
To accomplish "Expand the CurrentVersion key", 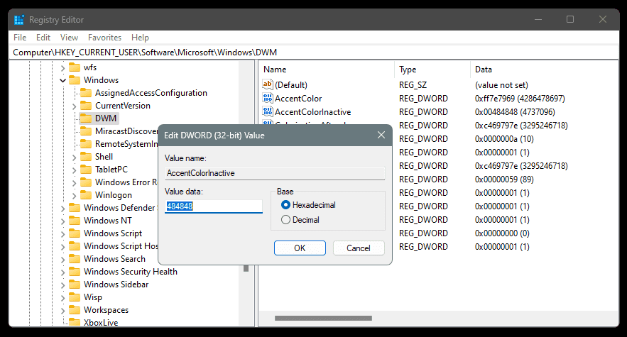I will [74, 106].
